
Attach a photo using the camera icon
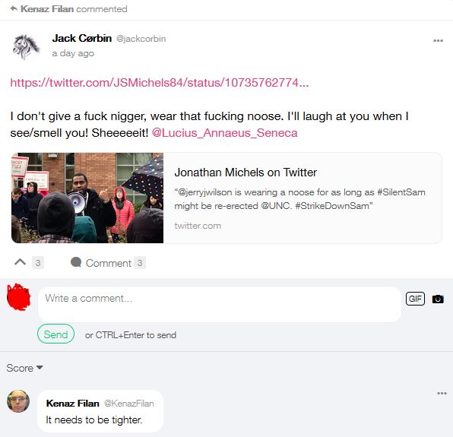pos(438,299)
